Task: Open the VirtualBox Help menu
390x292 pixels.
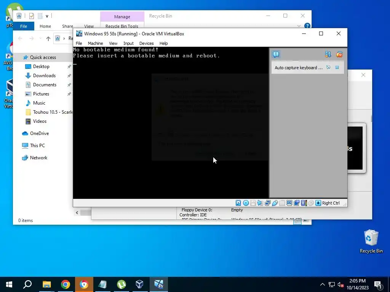Action: [x=163, y=43]
